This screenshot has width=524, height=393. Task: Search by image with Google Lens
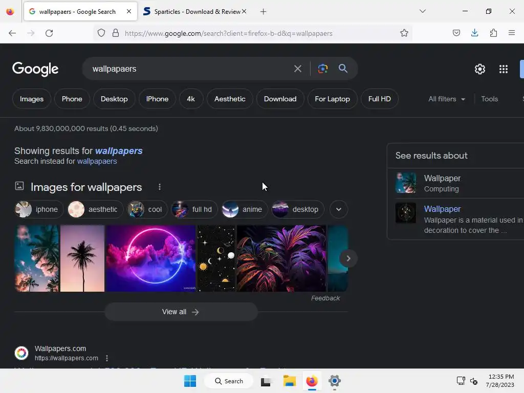322,69
